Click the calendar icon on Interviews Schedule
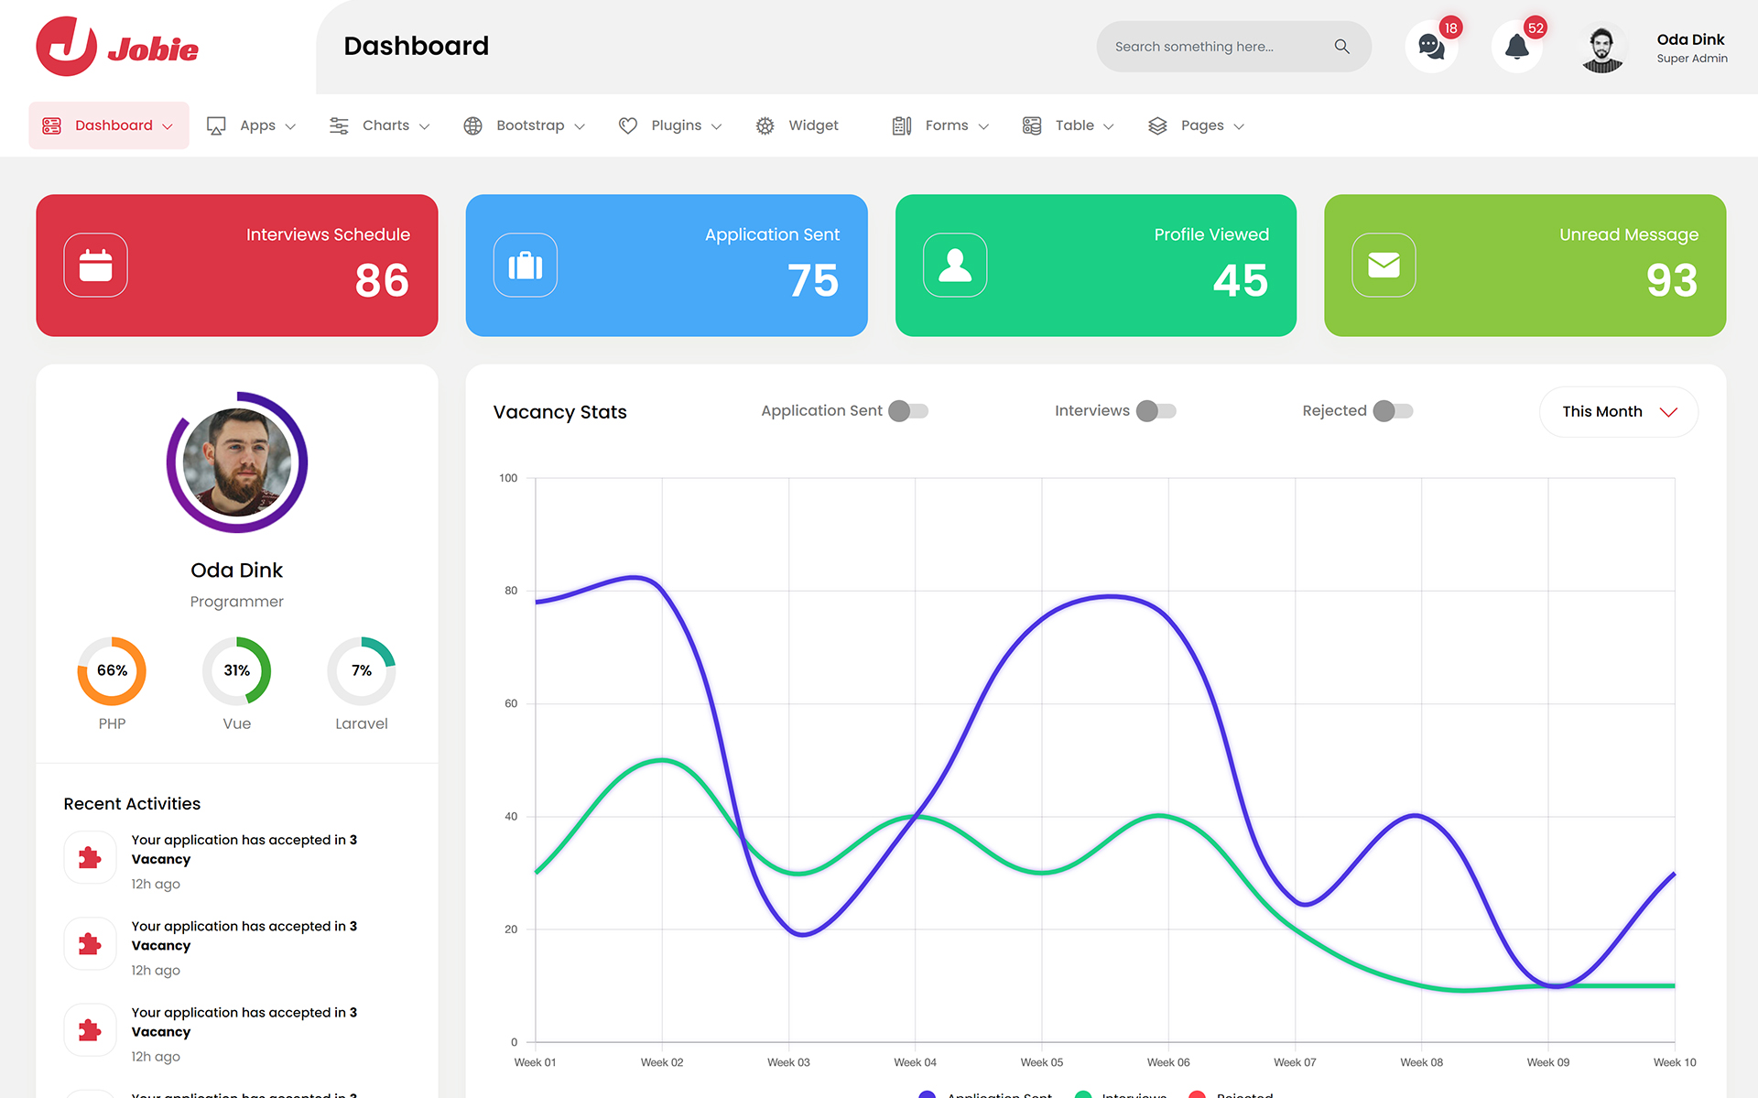 [95, 266]
